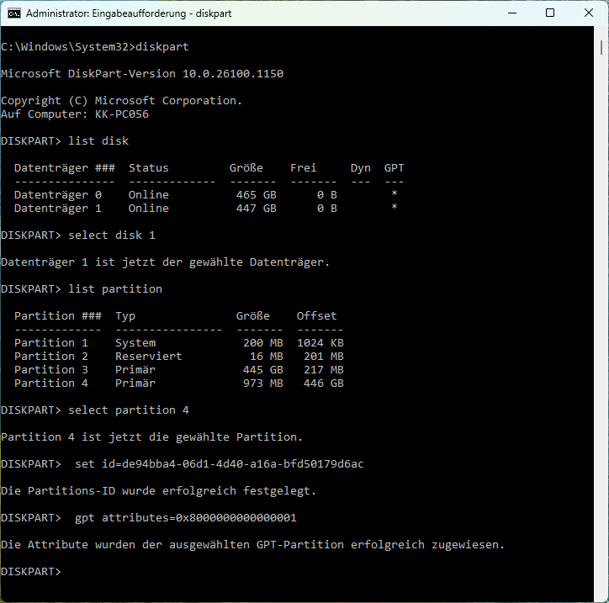The image size is (609, 603).
Task: Click the 'Partition 1' row label
Action: coord(51,343)
